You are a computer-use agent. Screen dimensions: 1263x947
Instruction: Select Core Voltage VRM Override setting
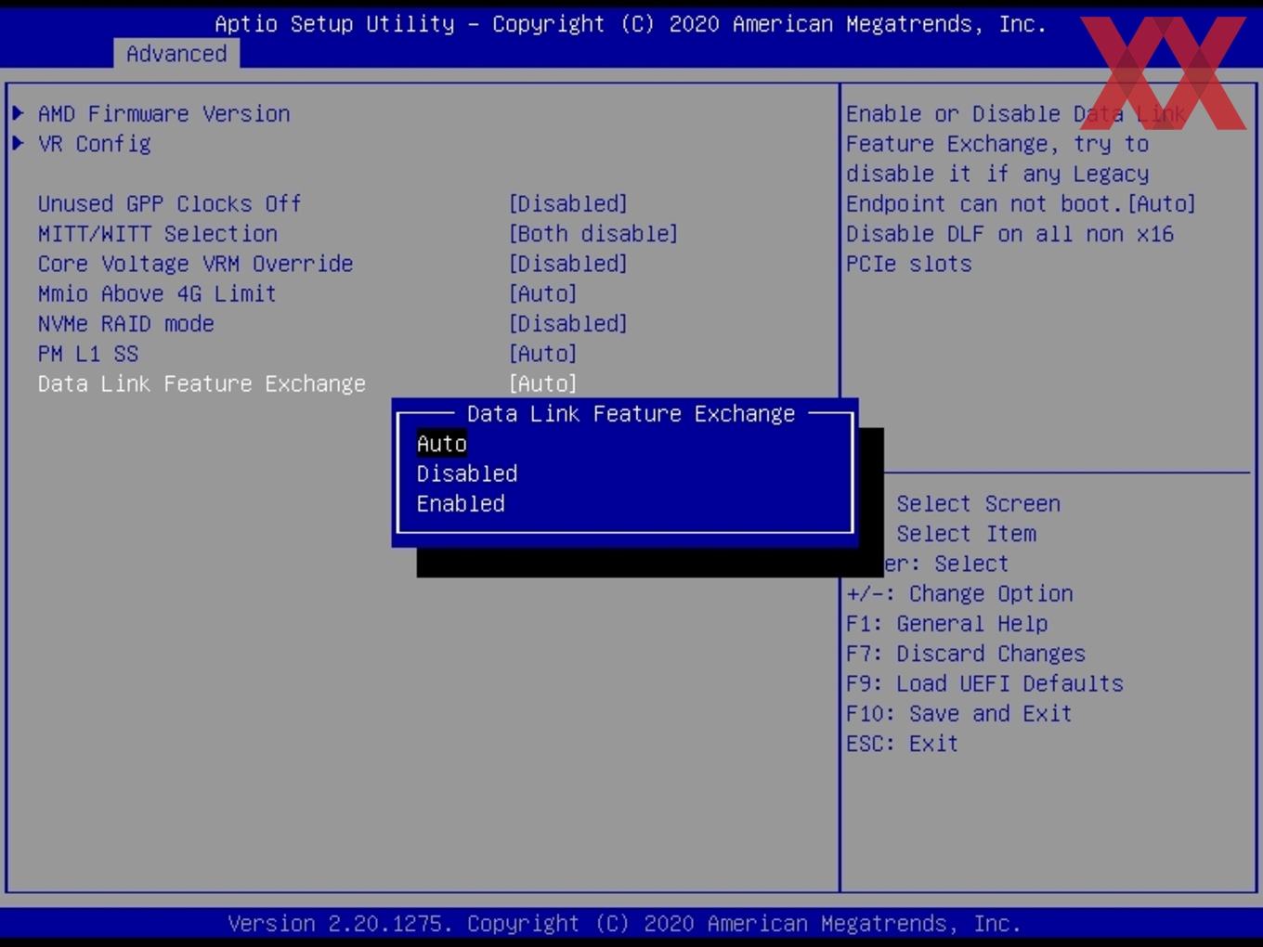pyautogui.click(x=196, y=264)
